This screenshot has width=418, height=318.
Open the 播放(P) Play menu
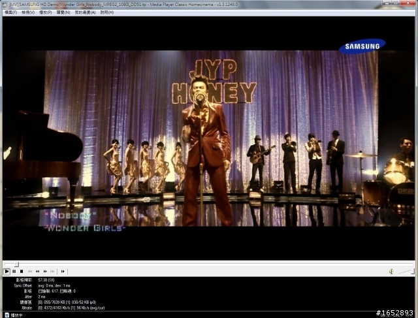point(46,12)
